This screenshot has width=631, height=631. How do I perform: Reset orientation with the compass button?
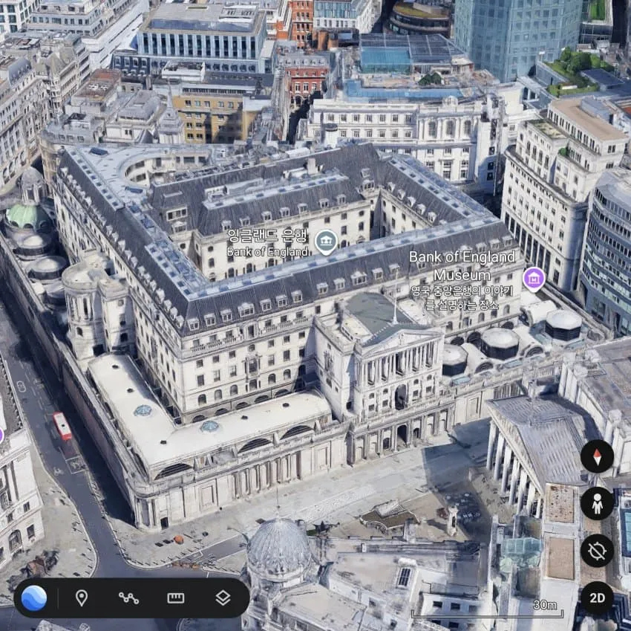(597, 456)
